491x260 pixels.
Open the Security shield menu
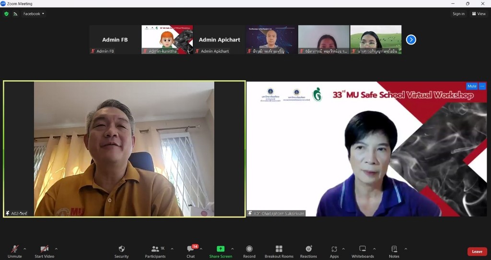point(121,251)
